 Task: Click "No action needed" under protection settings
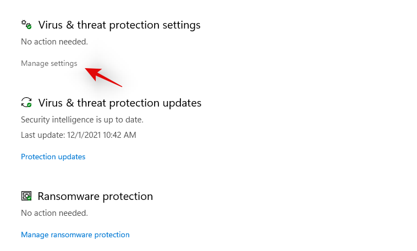point(54,41)
